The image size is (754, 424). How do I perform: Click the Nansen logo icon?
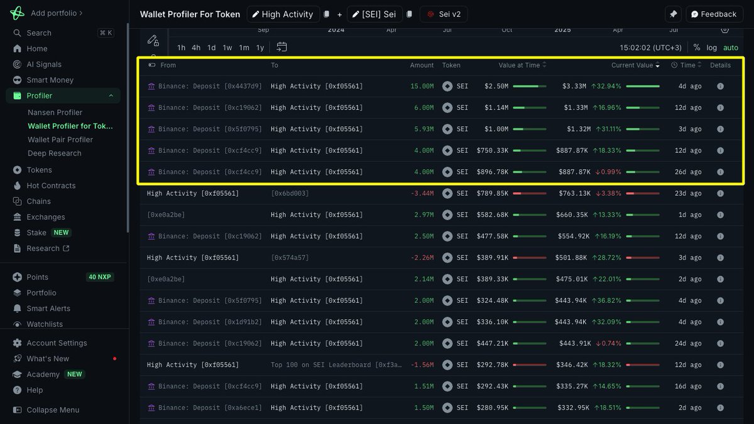point(17,13)
